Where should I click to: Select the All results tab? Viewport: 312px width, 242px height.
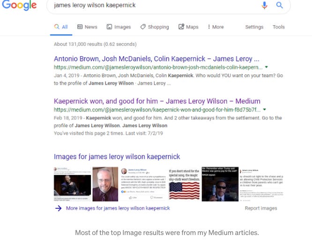(61, 27)
